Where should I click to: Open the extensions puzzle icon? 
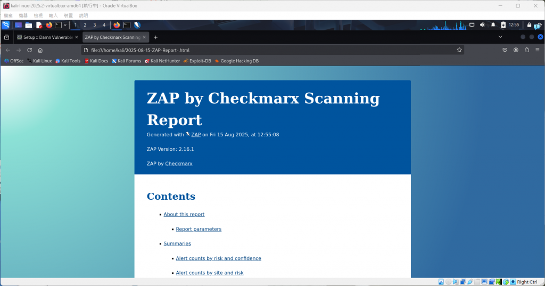pos(526,50)
